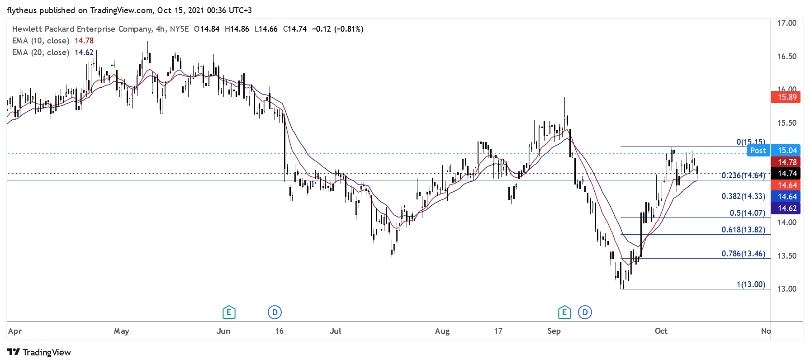The height and width of the screenshot is (364, 810).
Task: Click the June earnings E marker
Action: (229, 312)
